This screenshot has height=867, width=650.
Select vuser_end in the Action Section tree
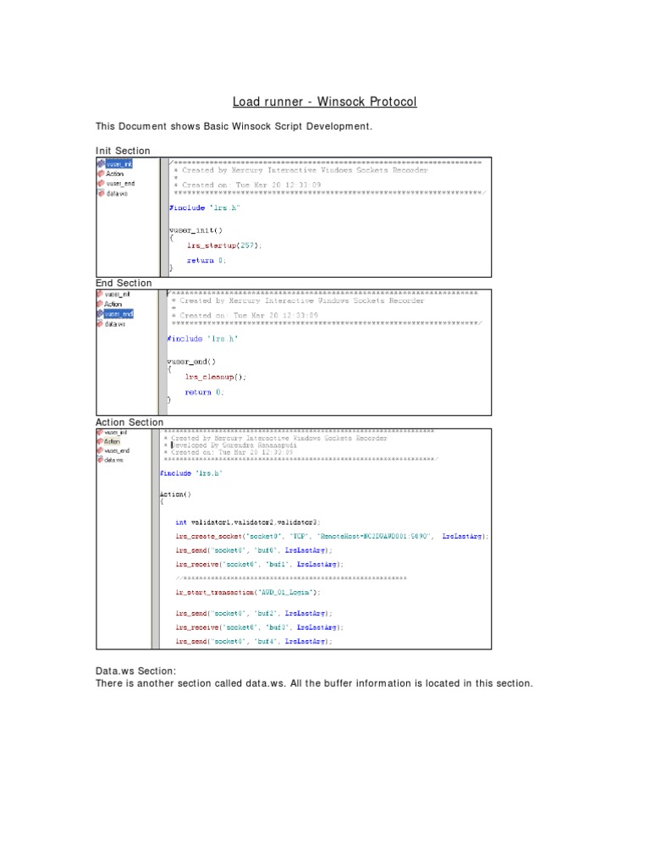click(117, 450)
